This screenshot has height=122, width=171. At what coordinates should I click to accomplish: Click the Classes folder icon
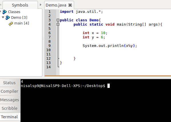[5, 12]
